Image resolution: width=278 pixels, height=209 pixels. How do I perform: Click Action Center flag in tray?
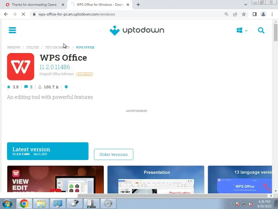pos(238,204)
